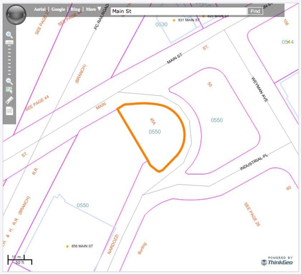Viewport: 302px width, 275px height.
Task: Pan map left with compass arrow
Action: [9, 15]
